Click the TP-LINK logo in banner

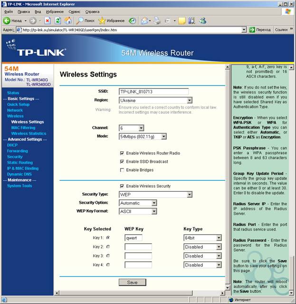point(36,48)
